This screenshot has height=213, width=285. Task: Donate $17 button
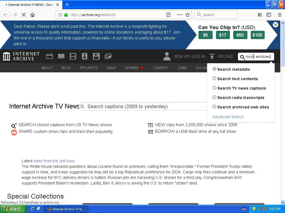(223, 35)
